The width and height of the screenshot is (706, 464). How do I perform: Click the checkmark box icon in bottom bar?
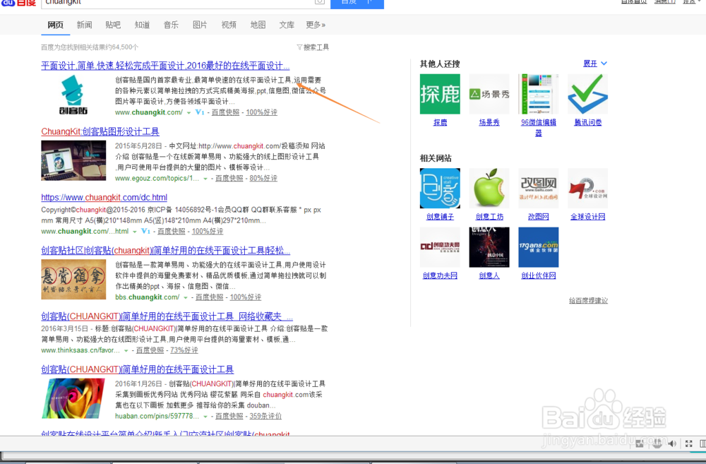640,444
